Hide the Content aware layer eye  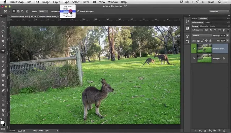[x=193, y=48]
